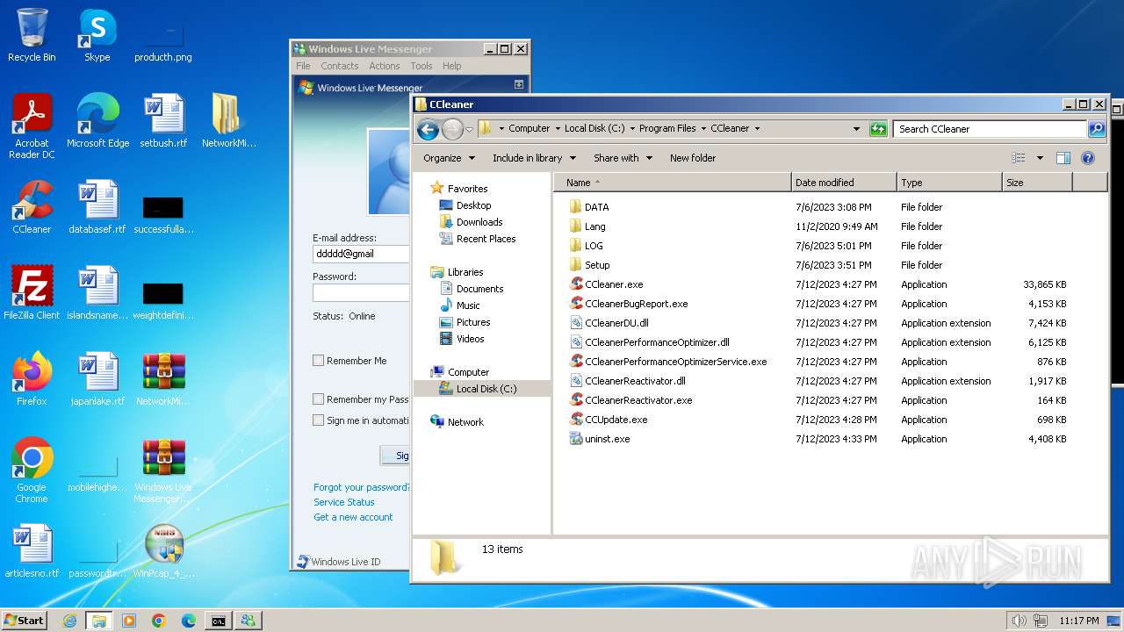Expand the Program Files breadcrumb arrow
Screen dimensions: 1124x632
point(703,129)
